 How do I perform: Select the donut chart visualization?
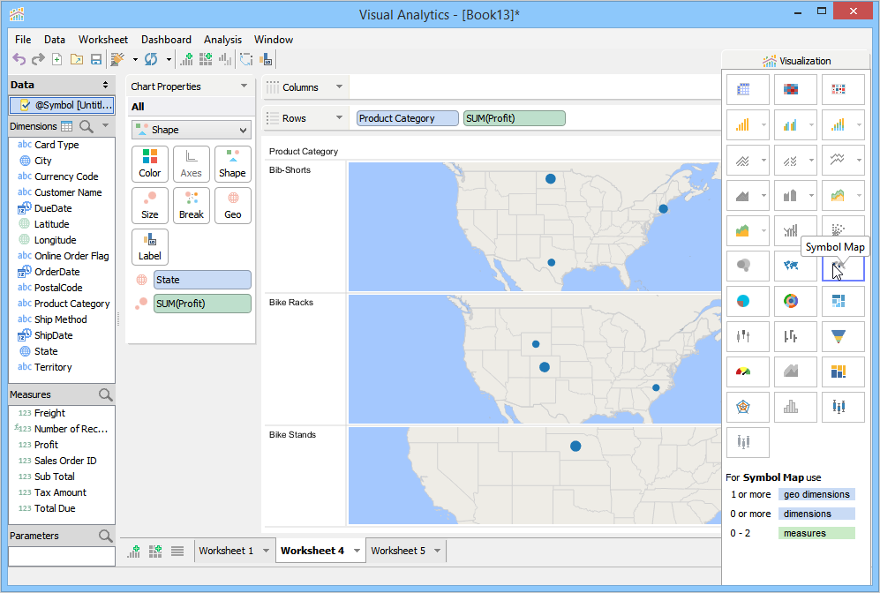click(790, 301)
